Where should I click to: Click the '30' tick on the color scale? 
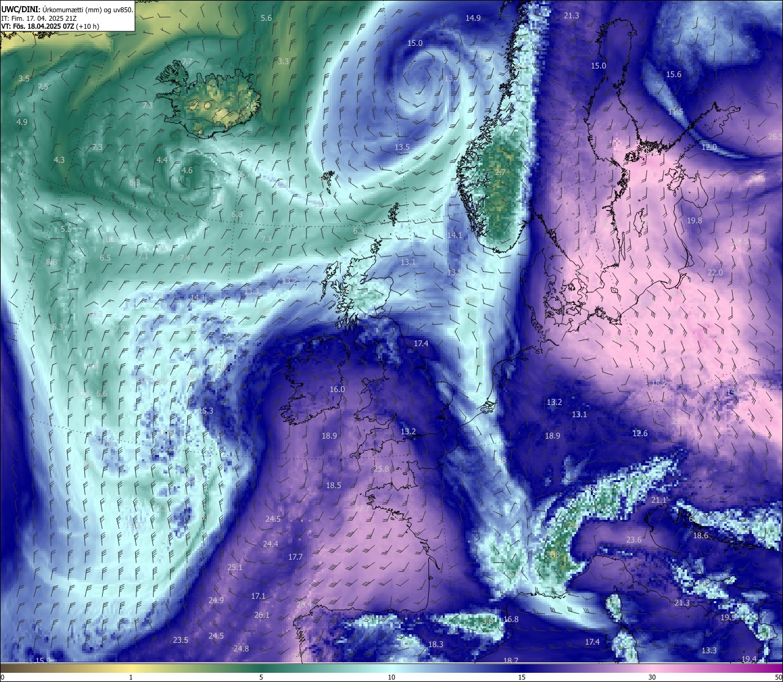(x=652, y=678)
